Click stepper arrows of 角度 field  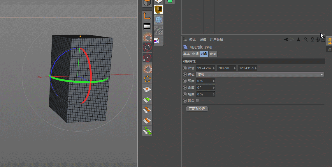point(214,88)
